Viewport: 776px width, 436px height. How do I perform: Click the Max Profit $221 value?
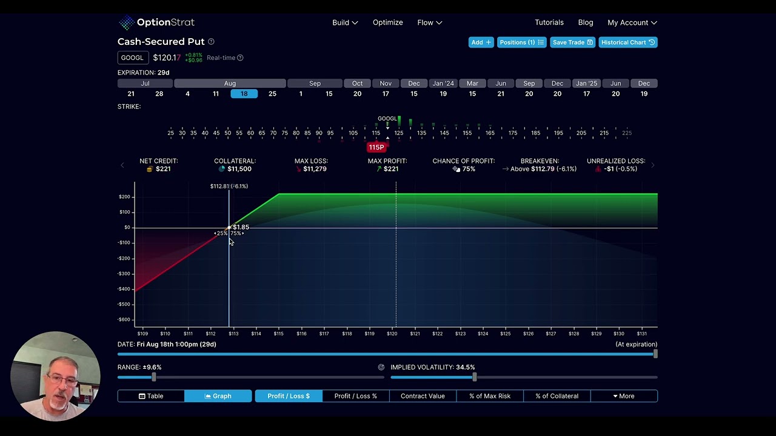(391, 169)
